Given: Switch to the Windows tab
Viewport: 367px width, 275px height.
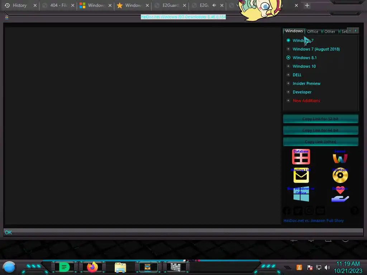Looking at the screenshot, I should pos(294,31).
